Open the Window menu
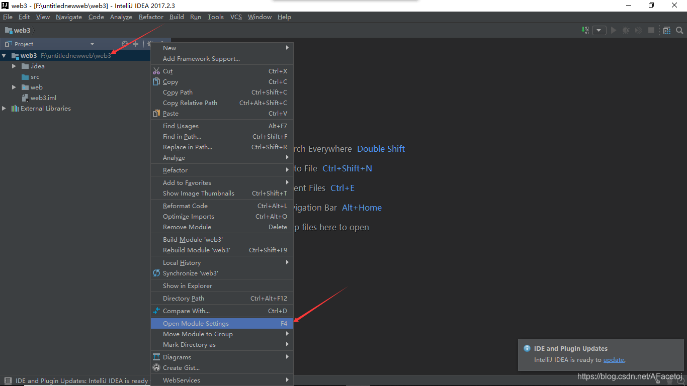This screenshot has height=386, width=687. pyautogui.click(x=260, y=17)
